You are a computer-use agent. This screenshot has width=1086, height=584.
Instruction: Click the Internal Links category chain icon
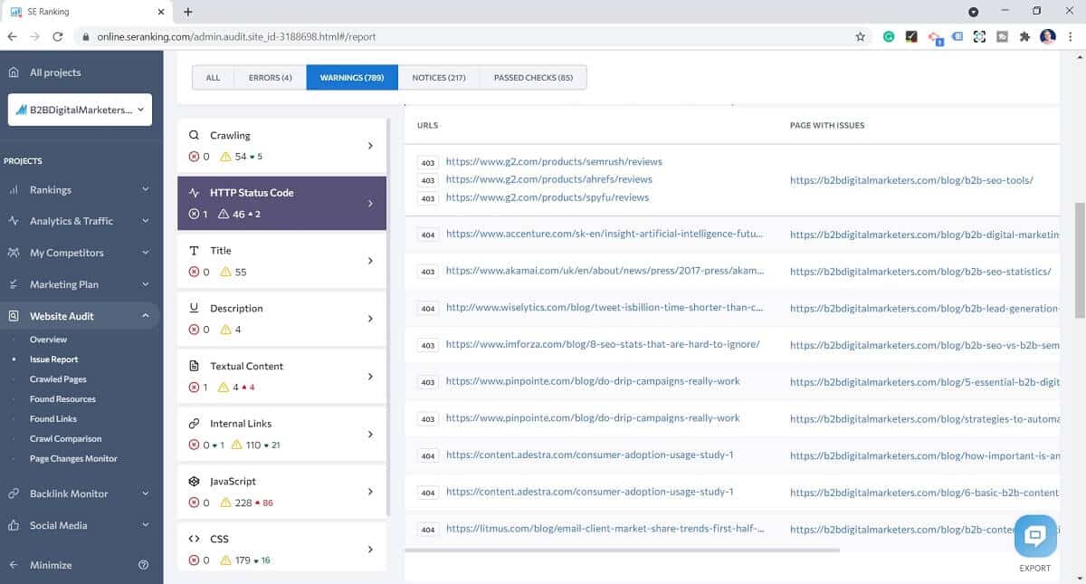click(194, 424)
